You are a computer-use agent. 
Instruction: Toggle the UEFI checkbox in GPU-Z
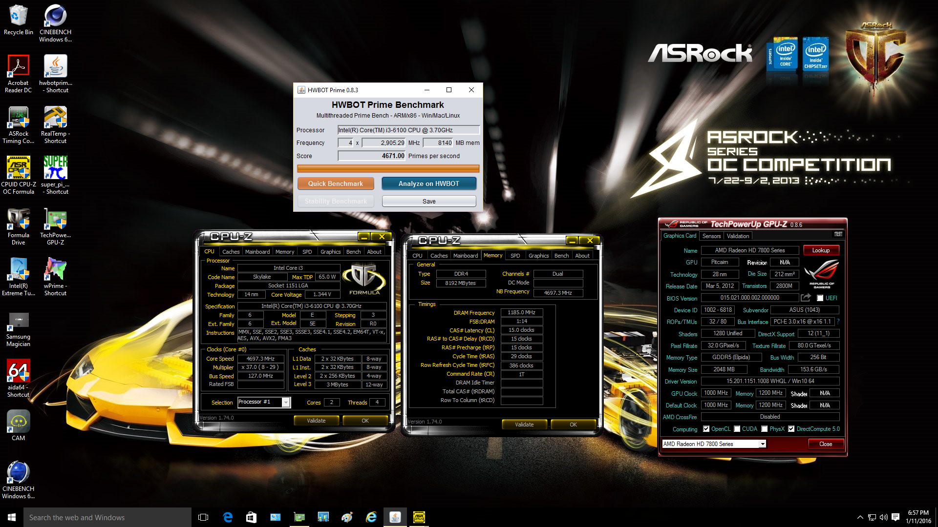820,298
